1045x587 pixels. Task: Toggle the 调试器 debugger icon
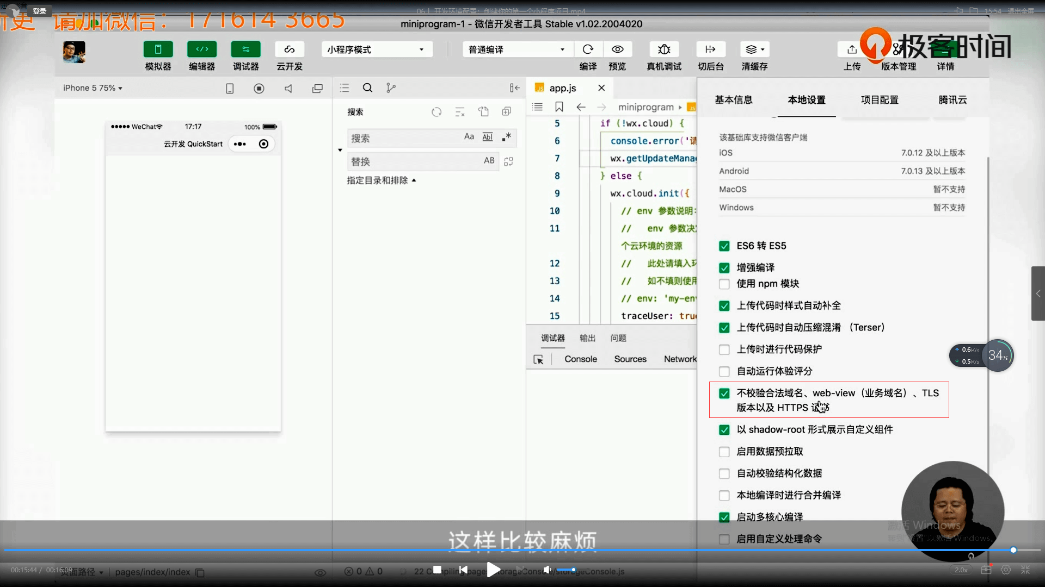tap(245, 49)
